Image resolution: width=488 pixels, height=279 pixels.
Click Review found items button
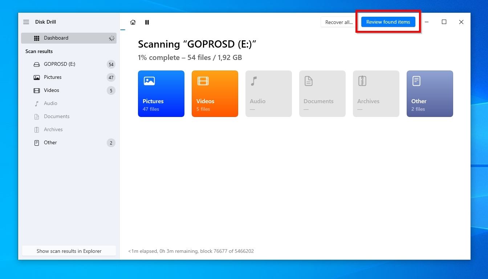(x=388, y=22)
